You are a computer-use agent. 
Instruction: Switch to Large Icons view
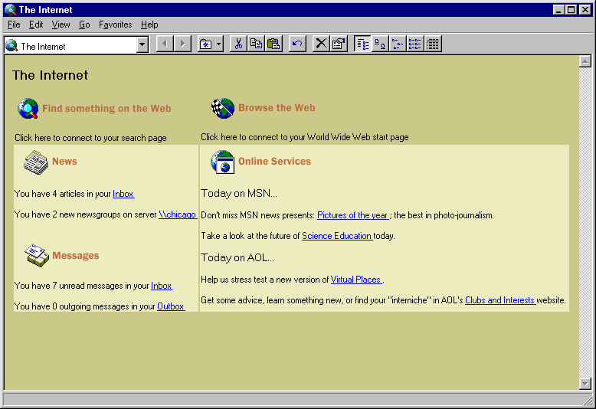coord(380,44)
